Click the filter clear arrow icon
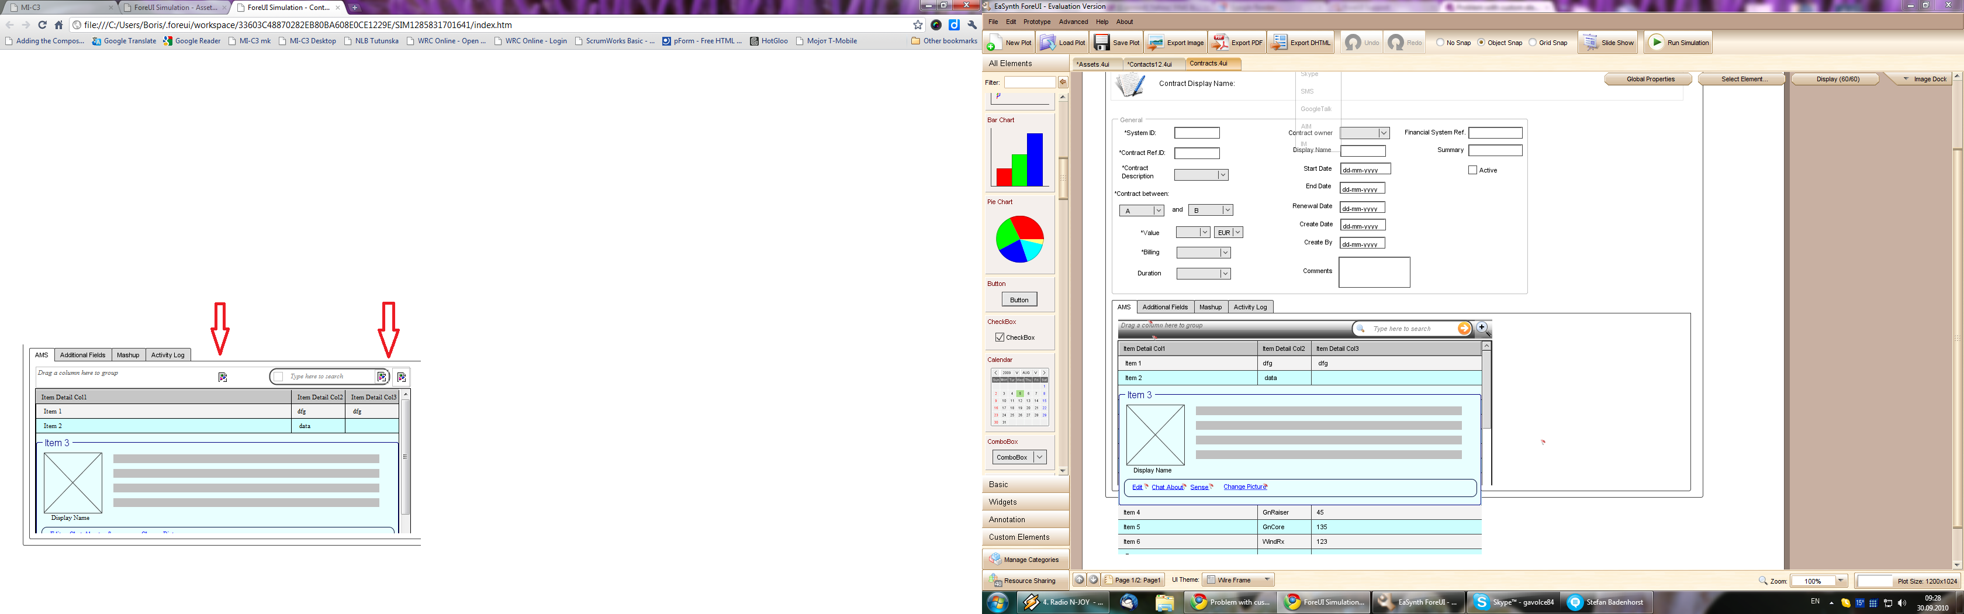The image size is (1964, 614). click(x=1063, y=82)
